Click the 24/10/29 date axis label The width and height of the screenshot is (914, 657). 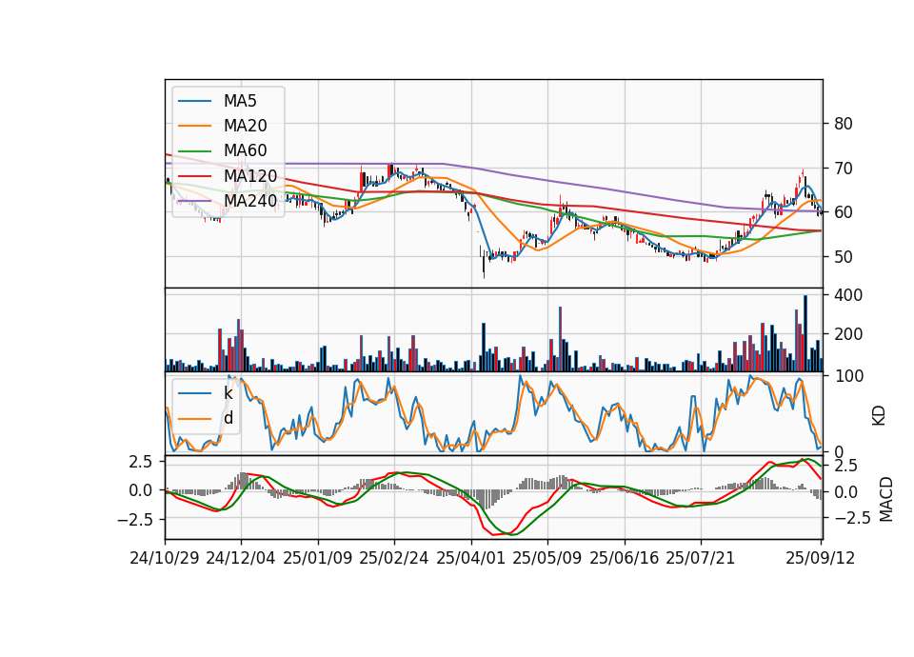[165, 558]
